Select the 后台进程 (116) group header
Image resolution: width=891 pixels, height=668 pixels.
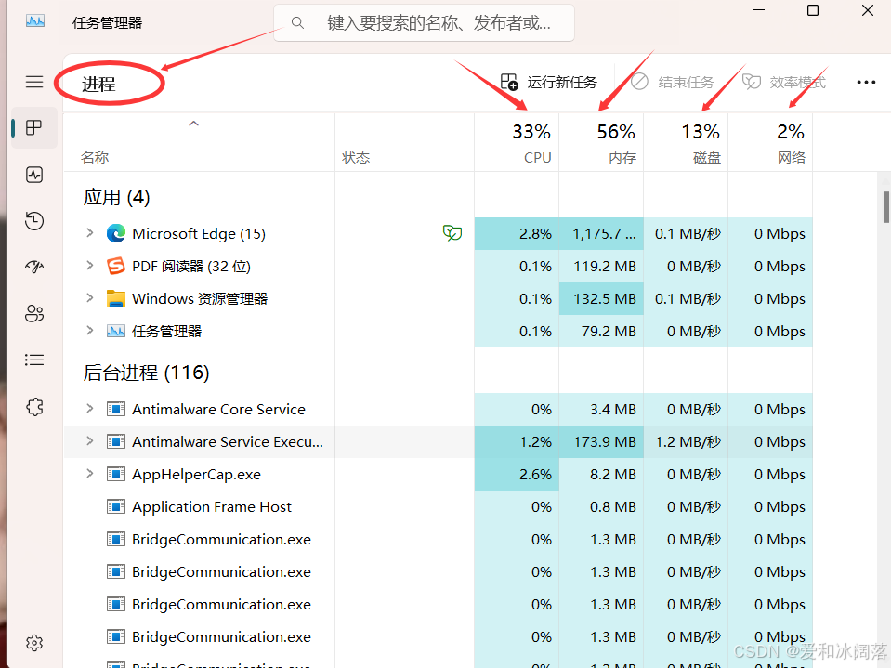coord(146,373)
